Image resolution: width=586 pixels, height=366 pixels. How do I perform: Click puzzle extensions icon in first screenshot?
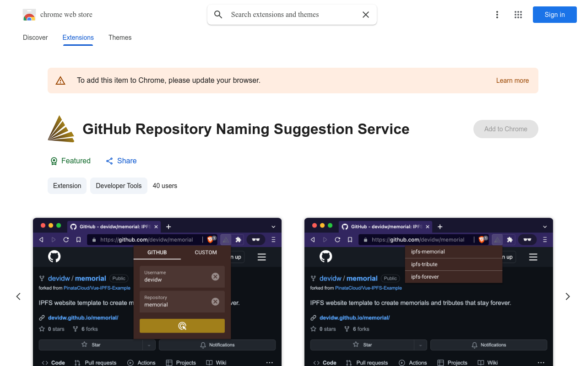point(238,239)
